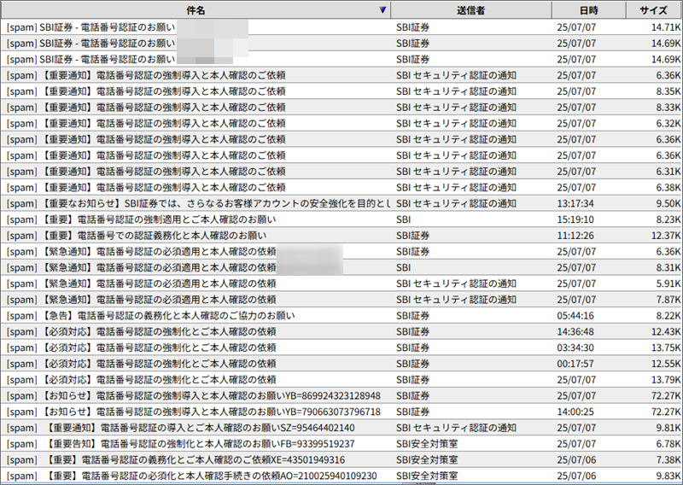683x485 pixels.
Task: Click sender SBI安全対策室 in the 7.38K row
Action: [427, 460]
